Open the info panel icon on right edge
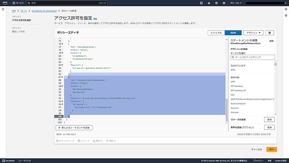Screen dimensions: 289x163 tap(286, 9)
